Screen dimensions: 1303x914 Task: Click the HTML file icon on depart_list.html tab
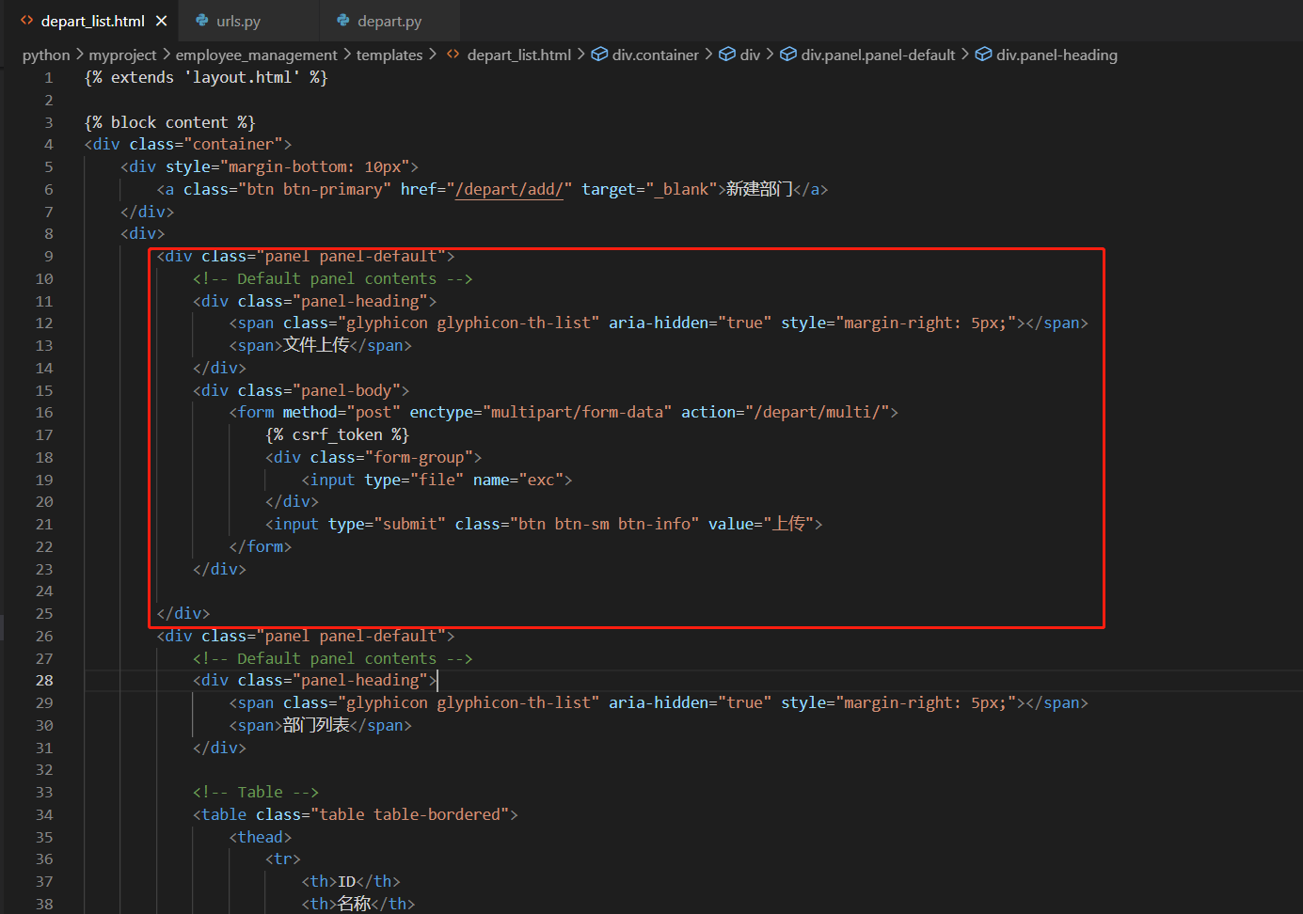point(26,21)
